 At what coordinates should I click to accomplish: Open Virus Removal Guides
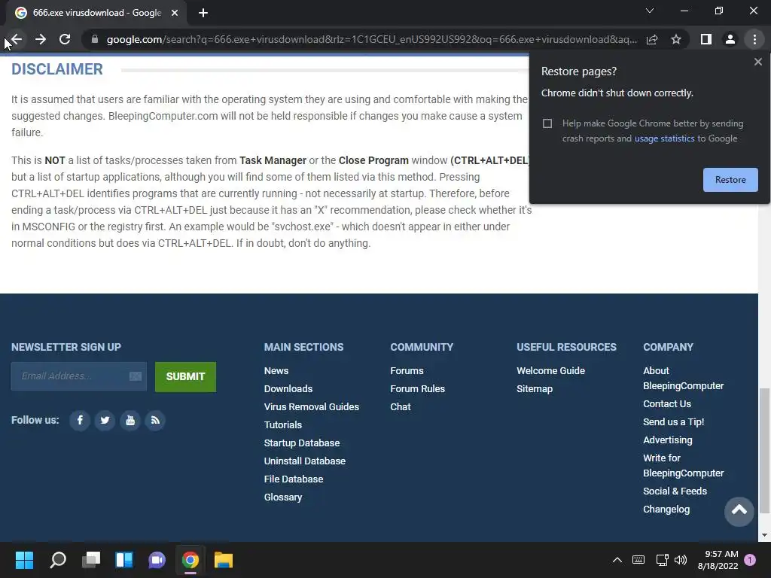coord(311,407)
